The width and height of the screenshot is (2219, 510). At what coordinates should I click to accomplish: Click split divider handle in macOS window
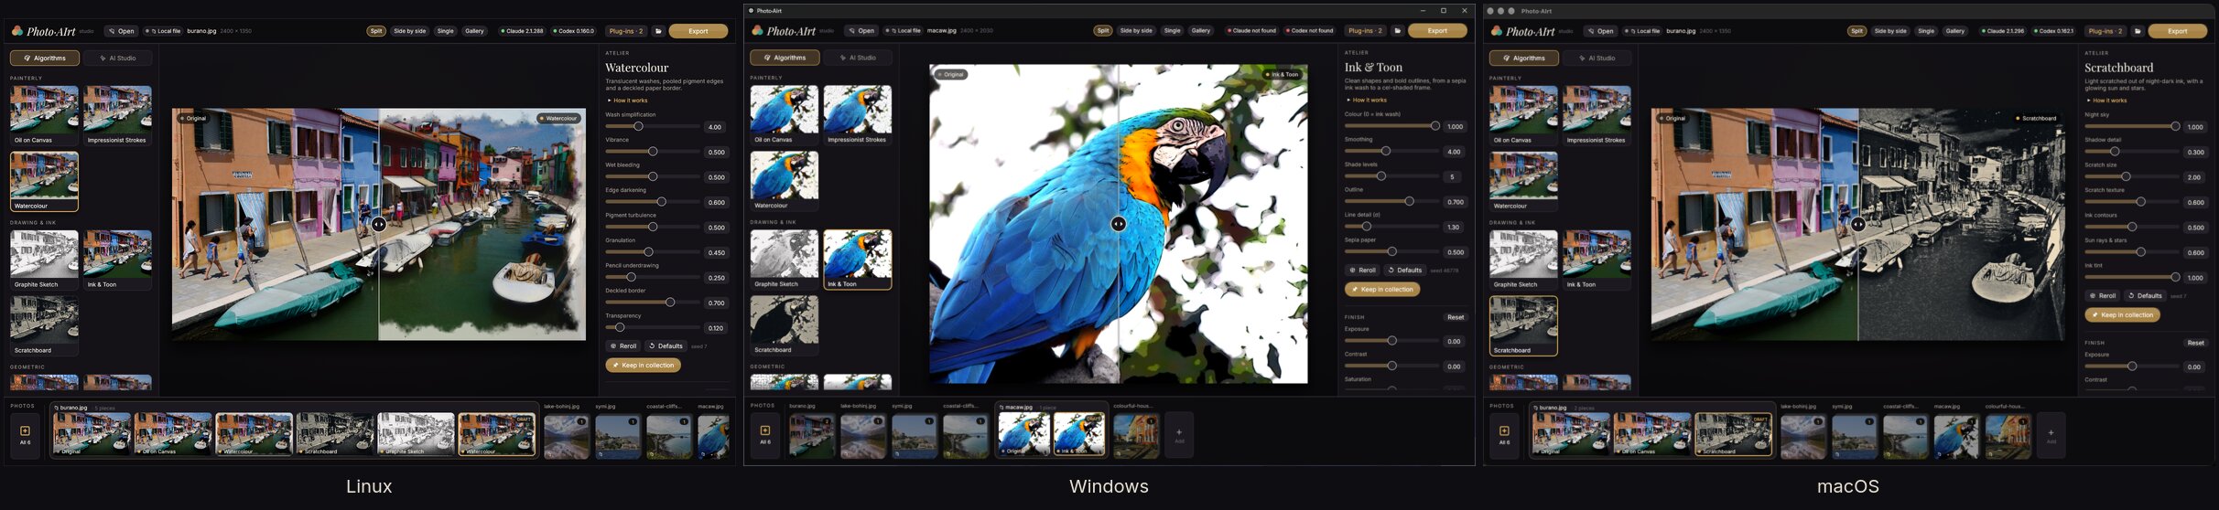click(x=1858, y=224)
